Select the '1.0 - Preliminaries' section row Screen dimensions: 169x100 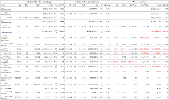84,9
